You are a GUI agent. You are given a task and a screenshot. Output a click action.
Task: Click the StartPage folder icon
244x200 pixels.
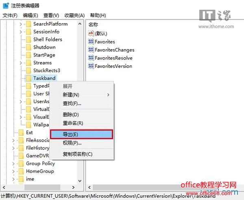click(28, 55)
